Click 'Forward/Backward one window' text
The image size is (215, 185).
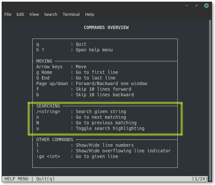tap(111, 83)
